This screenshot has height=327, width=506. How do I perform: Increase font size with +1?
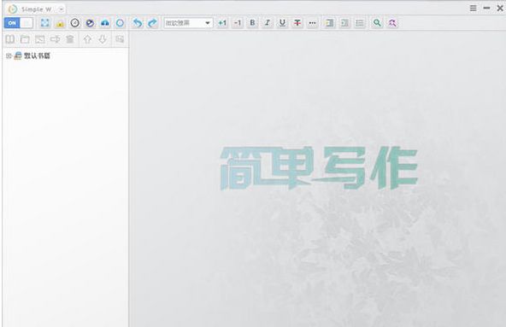coord(222,23)
